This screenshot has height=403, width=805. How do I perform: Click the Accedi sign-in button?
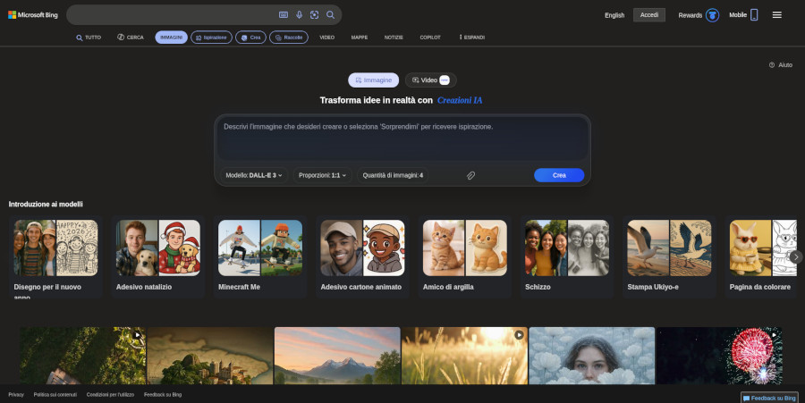648,15
